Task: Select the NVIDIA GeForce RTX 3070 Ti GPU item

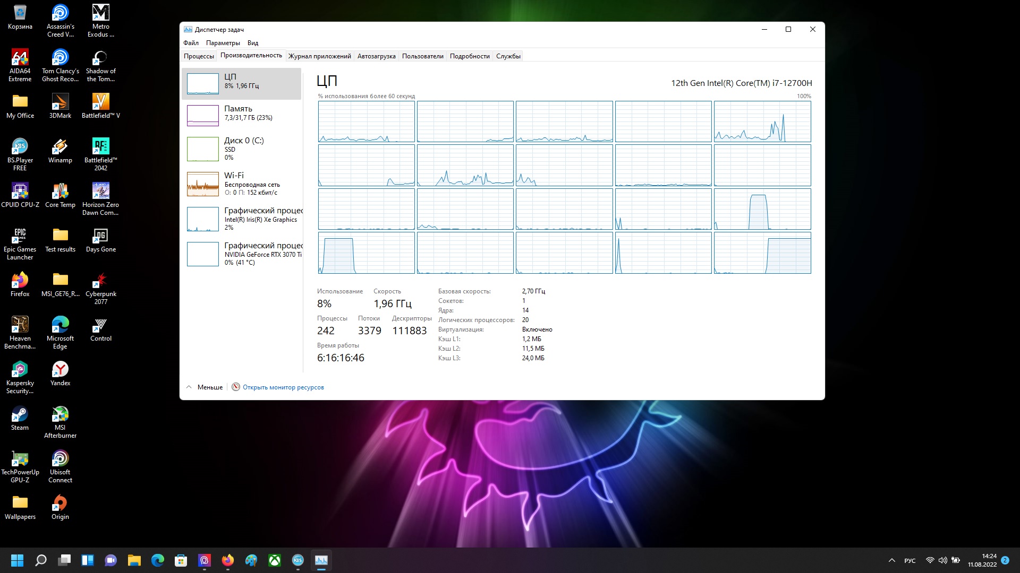Action: [242, 254]
